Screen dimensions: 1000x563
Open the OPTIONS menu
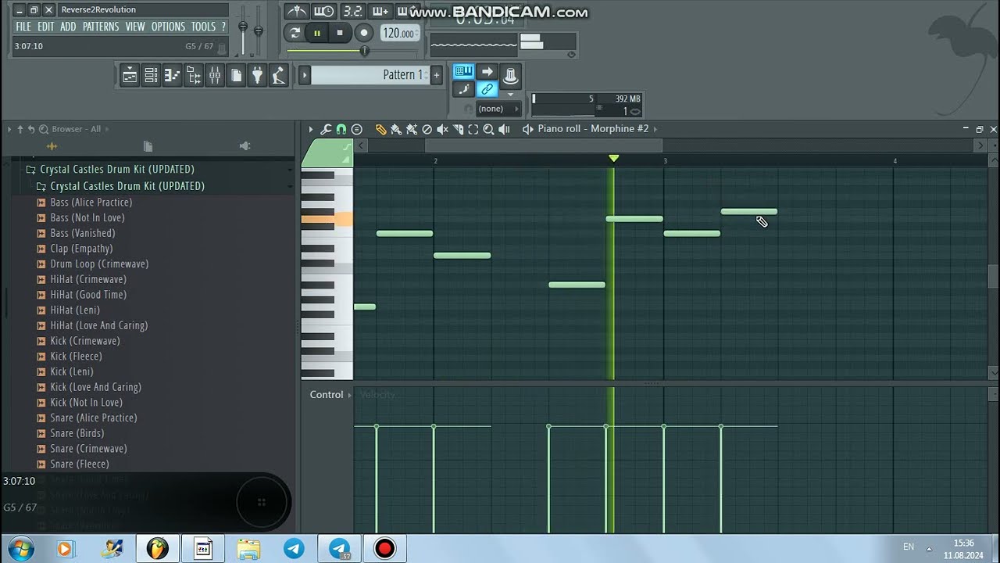point(168,27)
